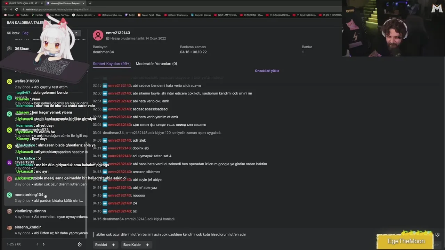Expand the plus option on Reddet
Screen dimensions: 445x250
coord(113,245)
